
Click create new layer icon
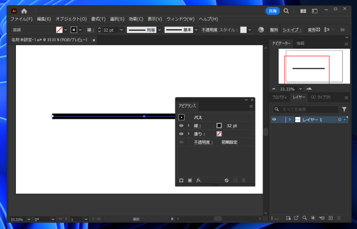(331, 218)
